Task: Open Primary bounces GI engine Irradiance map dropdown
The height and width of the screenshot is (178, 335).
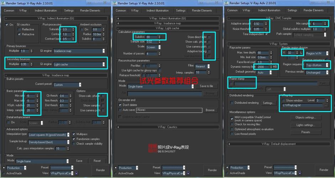Action: point(79,51)
